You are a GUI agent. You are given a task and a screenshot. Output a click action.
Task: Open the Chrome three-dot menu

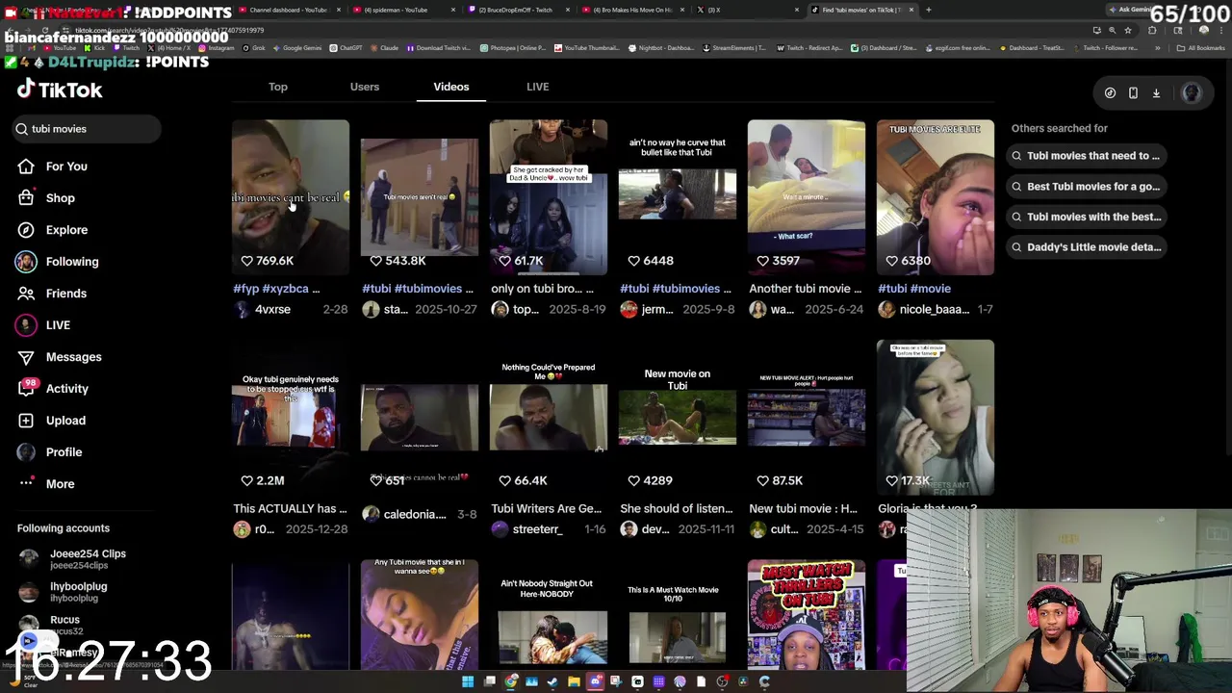(1221, 30)
